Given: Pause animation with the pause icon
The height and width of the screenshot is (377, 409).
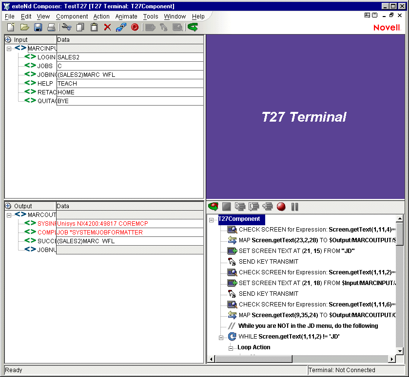Looking at the screenshot, I should pos(295,207).
